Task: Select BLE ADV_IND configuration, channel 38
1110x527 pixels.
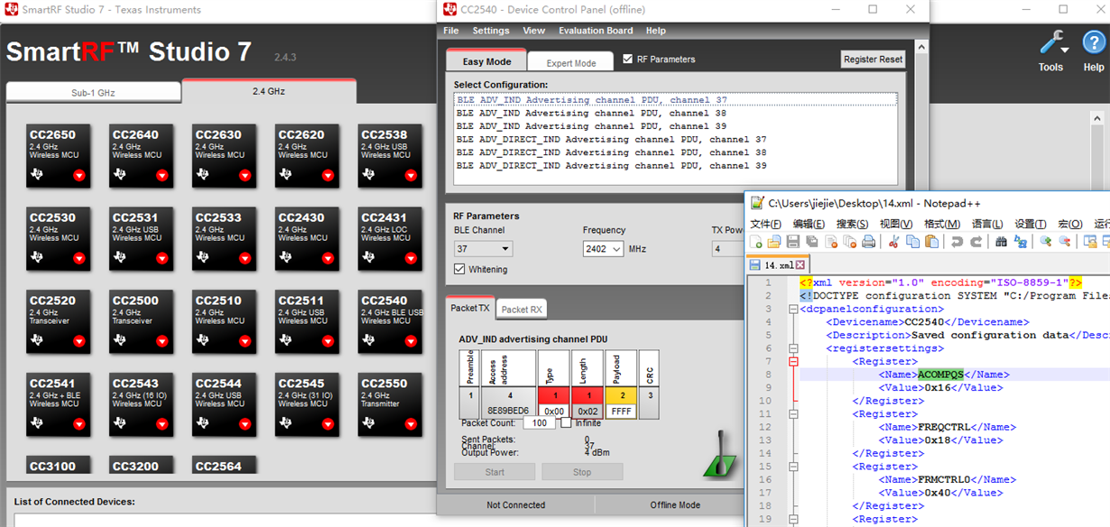Action: pyautogui.click(x=591, y=114)
